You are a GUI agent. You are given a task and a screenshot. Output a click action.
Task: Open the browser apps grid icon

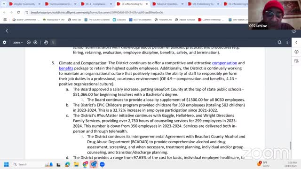click(5, 20)
